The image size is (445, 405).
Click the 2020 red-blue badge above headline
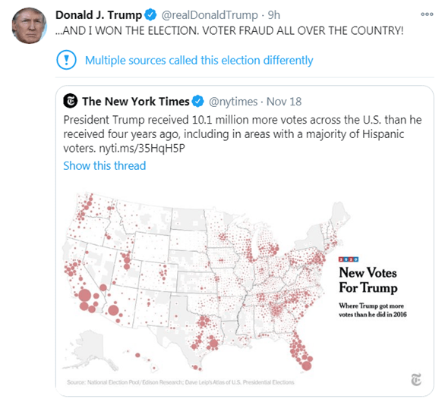click(349, 259)
